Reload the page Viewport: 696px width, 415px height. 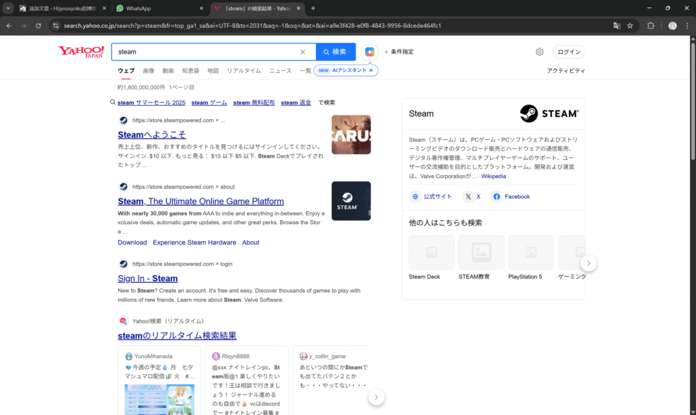[38, 26]
